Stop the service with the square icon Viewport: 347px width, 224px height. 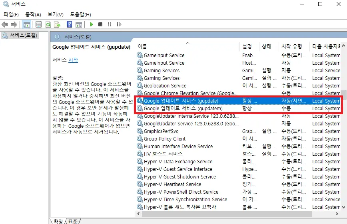point(100,24)
